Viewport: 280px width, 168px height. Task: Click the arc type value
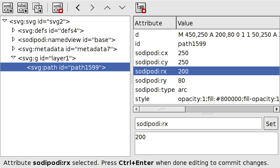coord(182,90)
